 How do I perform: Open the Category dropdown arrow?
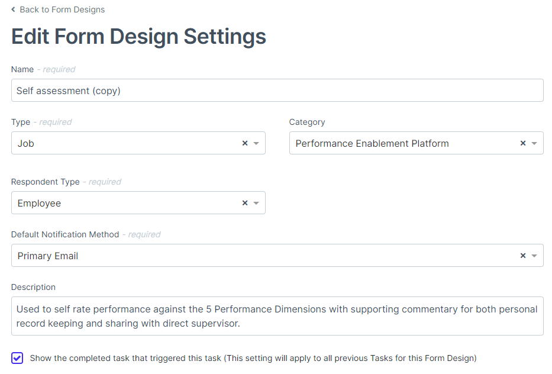click(534, 143)
